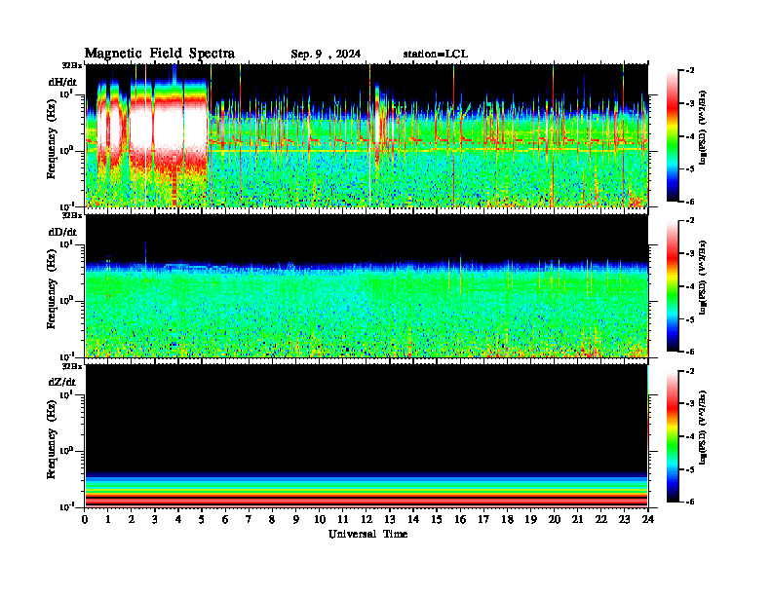Click the hour "24" tick label on time axis
Screen dimensions: 772x596
[648, 519]
